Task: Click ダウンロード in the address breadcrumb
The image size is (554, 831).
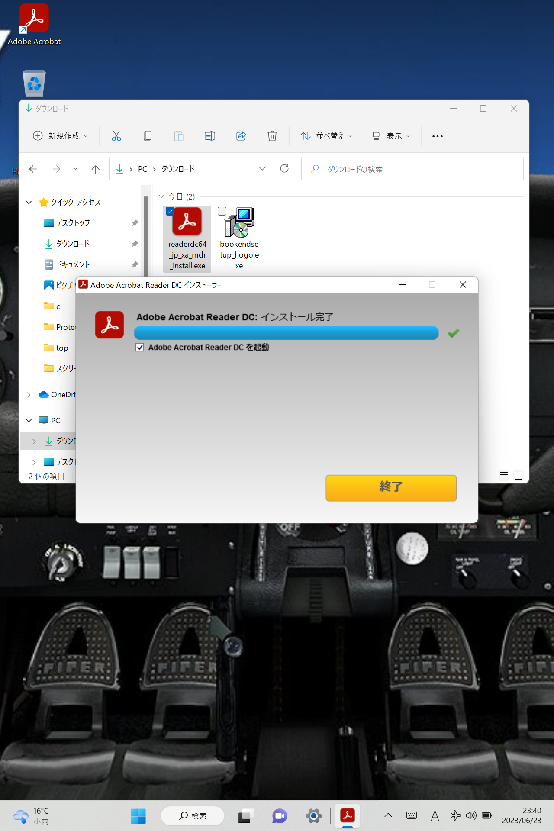Action: click(178, 169)
